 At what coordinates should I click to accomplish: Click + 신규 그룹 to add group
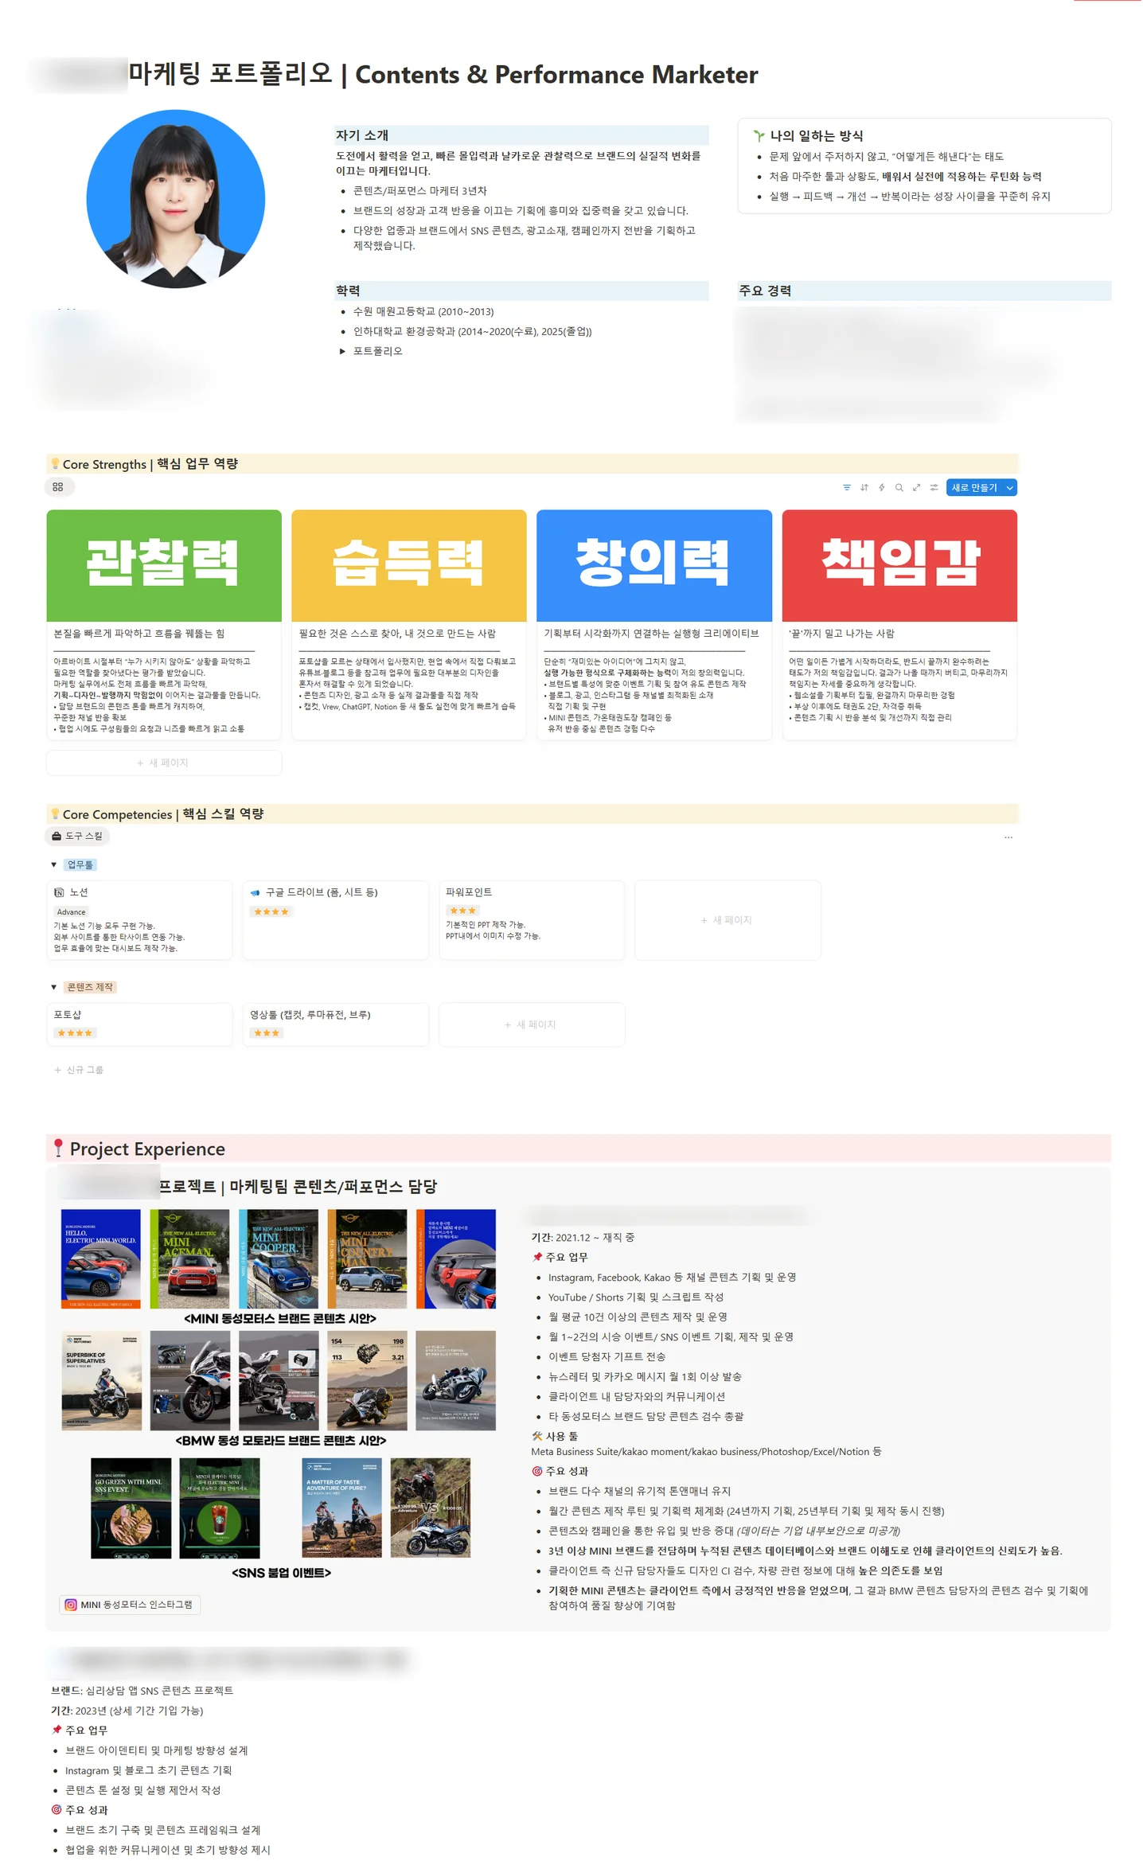pyautogui.click(x=79, y=1070)
